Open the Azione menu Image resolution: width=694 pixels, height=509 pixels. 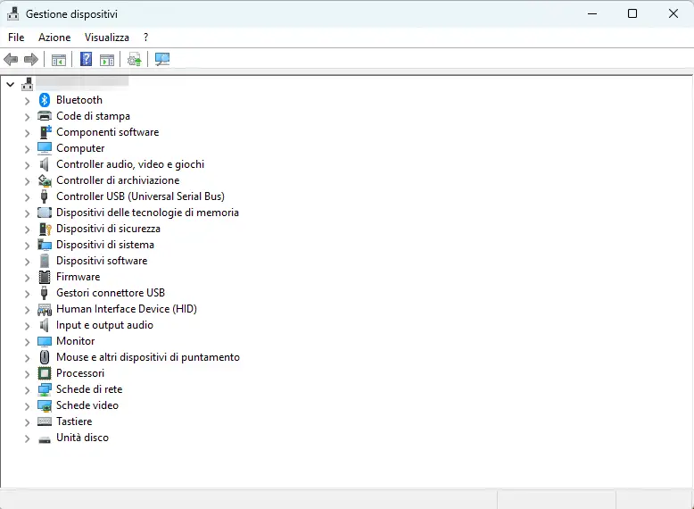[x=54, y=38]
